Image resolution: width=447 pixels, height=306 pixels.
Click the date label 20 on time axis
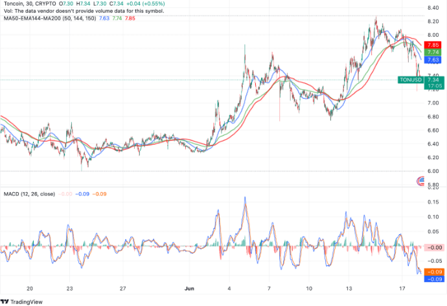(x=30, y=289)
